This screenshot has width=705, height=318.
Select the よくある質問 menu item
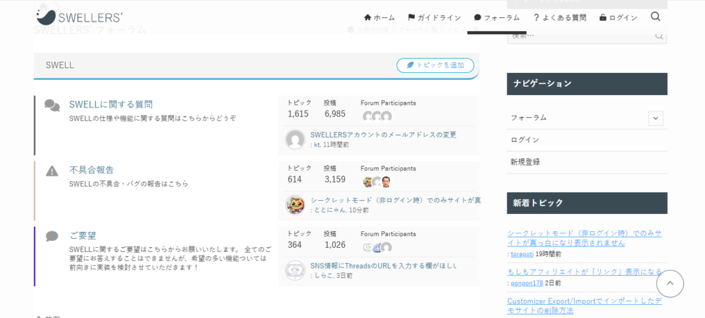[559, 17]
